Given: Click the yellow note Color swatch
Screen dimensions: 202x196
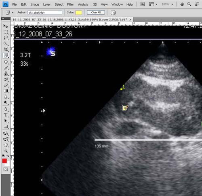Looking at the screenshot, I should tap(79, 13).
